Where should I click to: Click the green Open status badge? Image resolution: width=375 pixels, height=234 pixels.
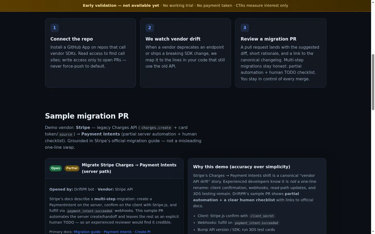56,168
